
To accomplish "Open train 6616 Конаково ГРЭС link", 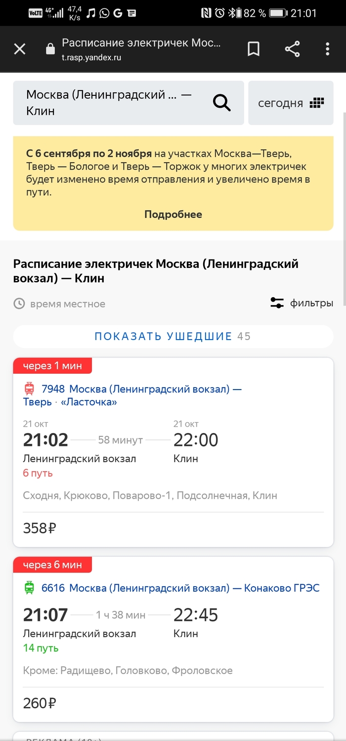I will pyautogui.click(x=180, y=588).
